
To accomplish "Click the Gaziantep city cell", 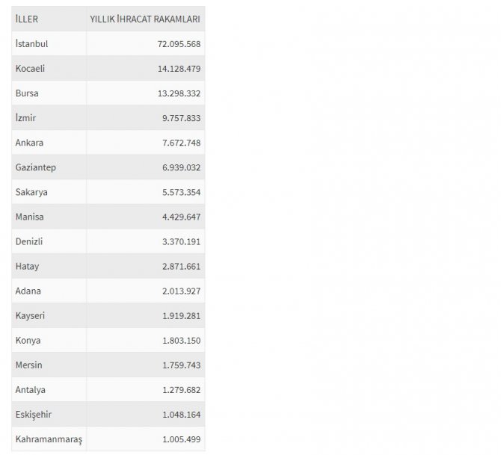I will coord(35,167).
